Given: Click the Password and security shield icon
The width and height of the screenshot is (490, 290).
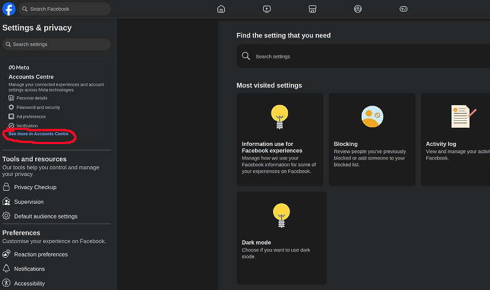Looking at the screenshot, I should click(x=11, y=107).
